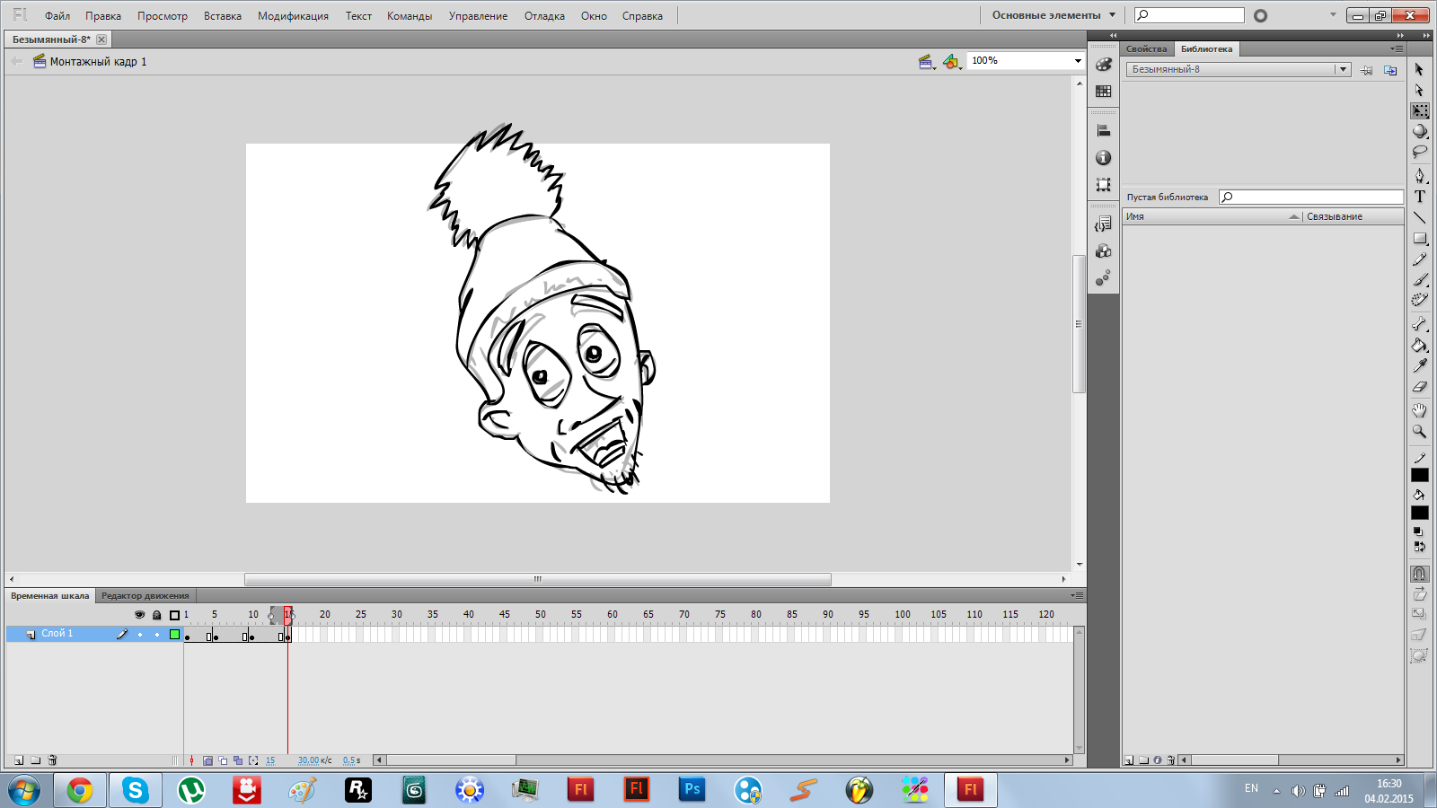The height and width of the screenshot is (808, 1437).
Task: Select the Bone tool
Action: click(x=1419, y=324)
